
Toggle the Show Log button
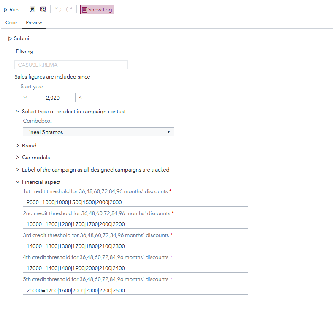point(97,9)
